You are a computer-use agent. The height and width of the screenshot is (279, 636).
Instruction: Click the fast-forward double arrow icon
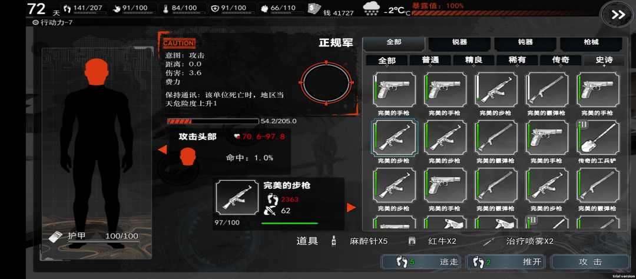click(x=618, y=15)
